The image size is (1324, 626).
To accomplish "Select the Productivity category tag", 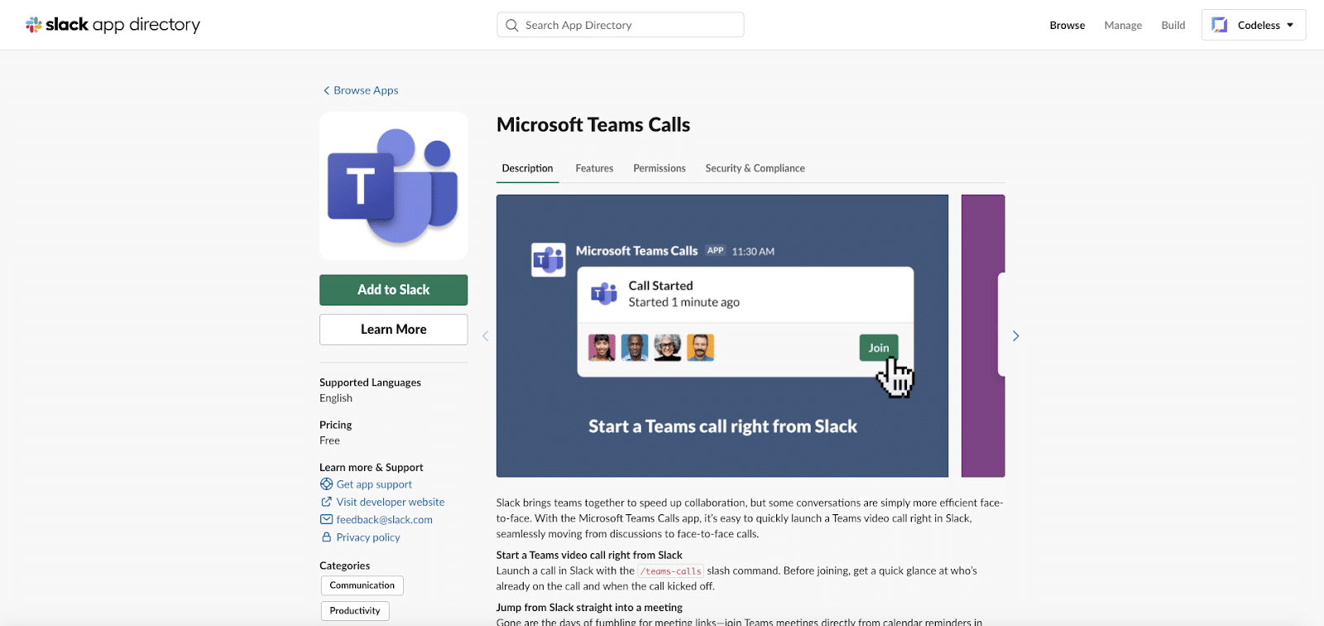I will click(355, 611).
